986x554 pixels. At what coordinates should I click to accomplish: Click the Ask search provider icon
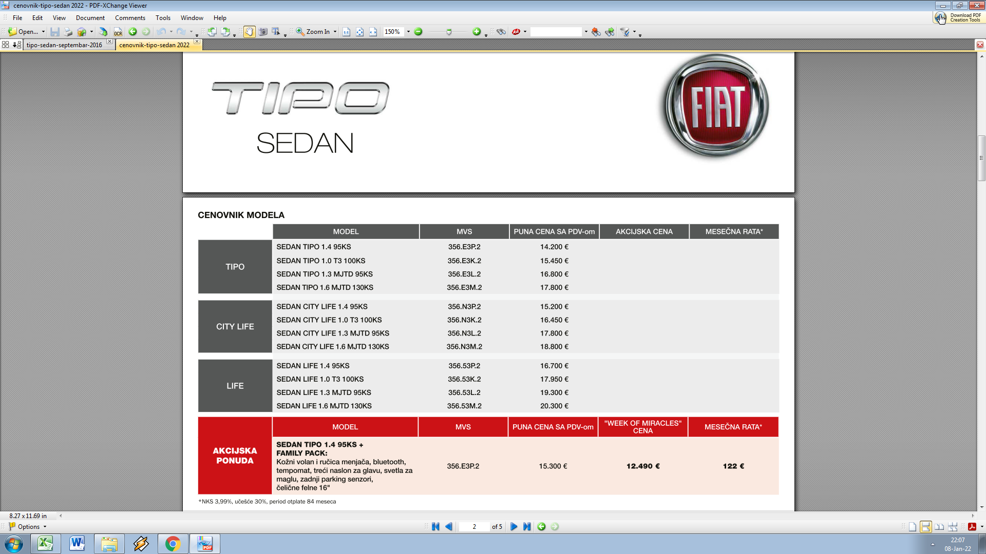pos(516,32)
